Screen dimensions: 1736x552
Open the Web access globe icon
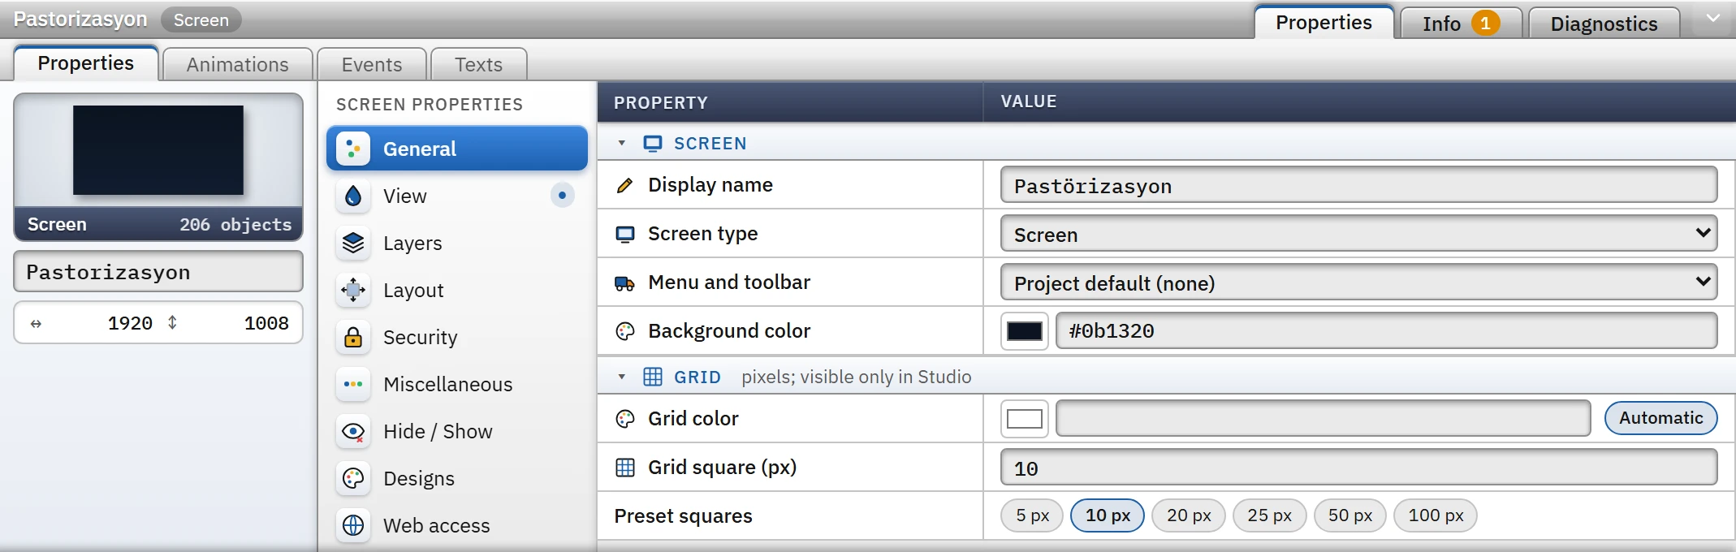pyautogui.click(x=353, y=525)
